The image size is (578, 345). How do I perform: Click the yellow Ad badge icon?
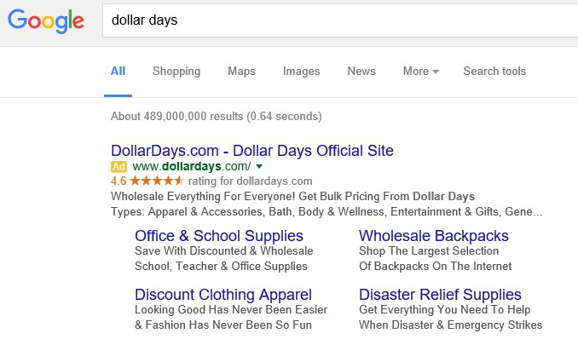pyautogui.click(x=118, y=166)
